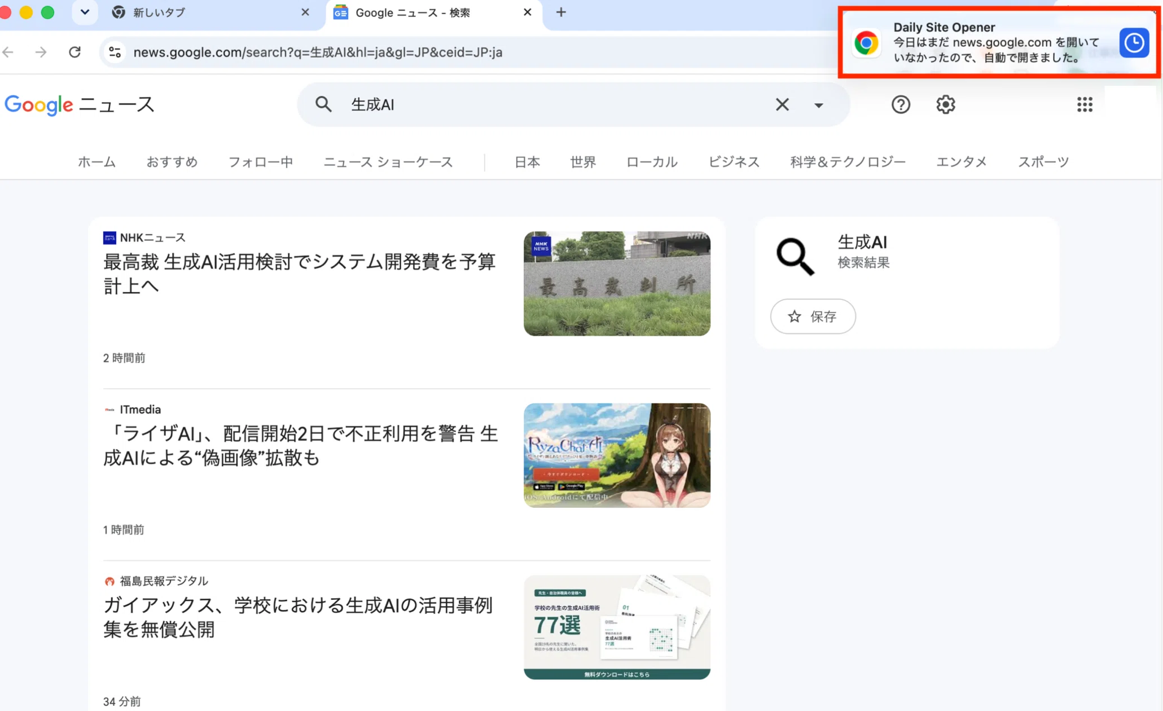Open the help question mark icon
This screenshot has height=711, width=1163.
tap(901, 104)
